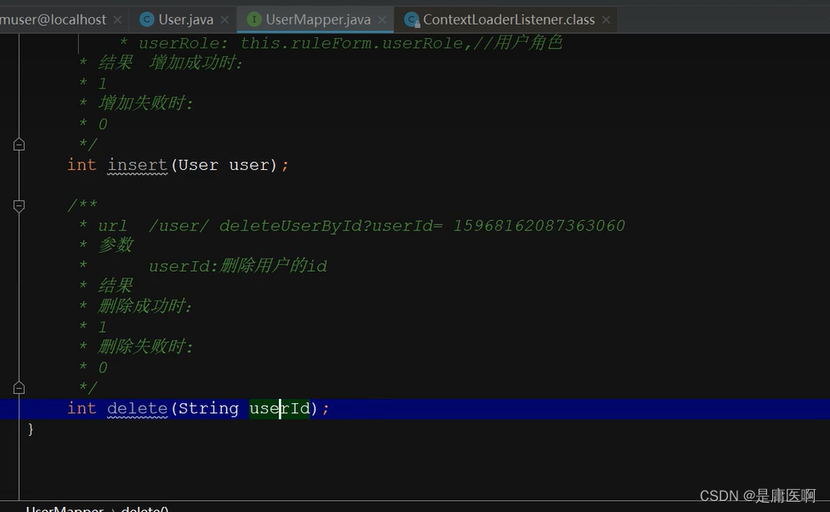Click the number 15968162087363060 in comment
830x512 pixels.
point(539,226)
